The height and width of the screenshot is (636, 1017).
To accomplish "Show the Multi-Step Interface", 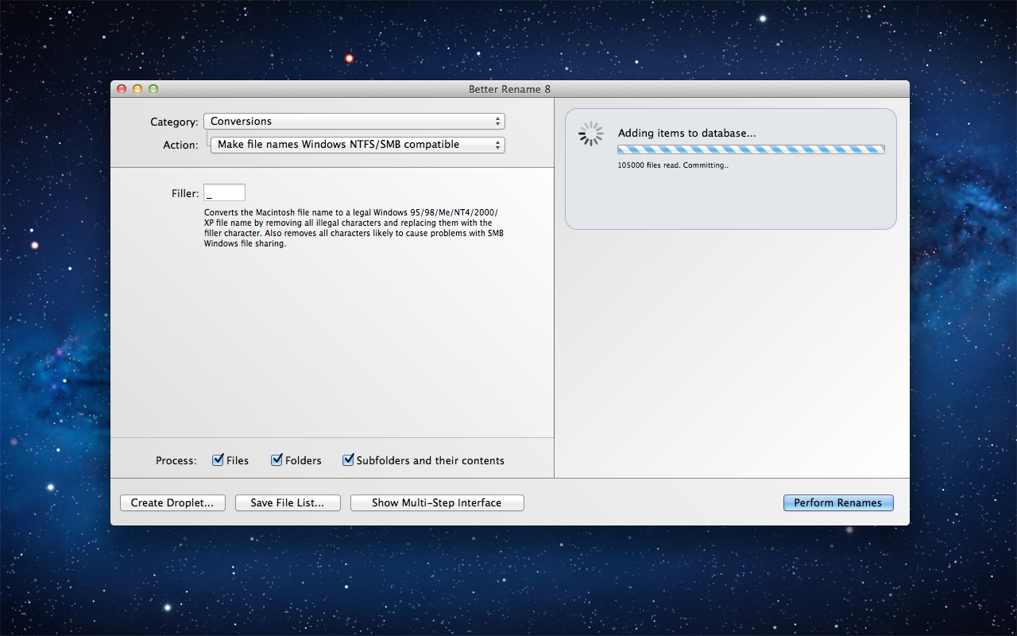I will [437, 502].
